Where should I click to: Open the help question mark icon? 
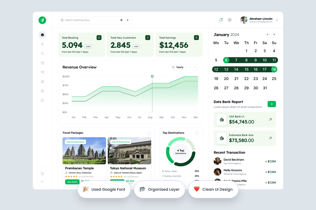(x=42, y=174)
